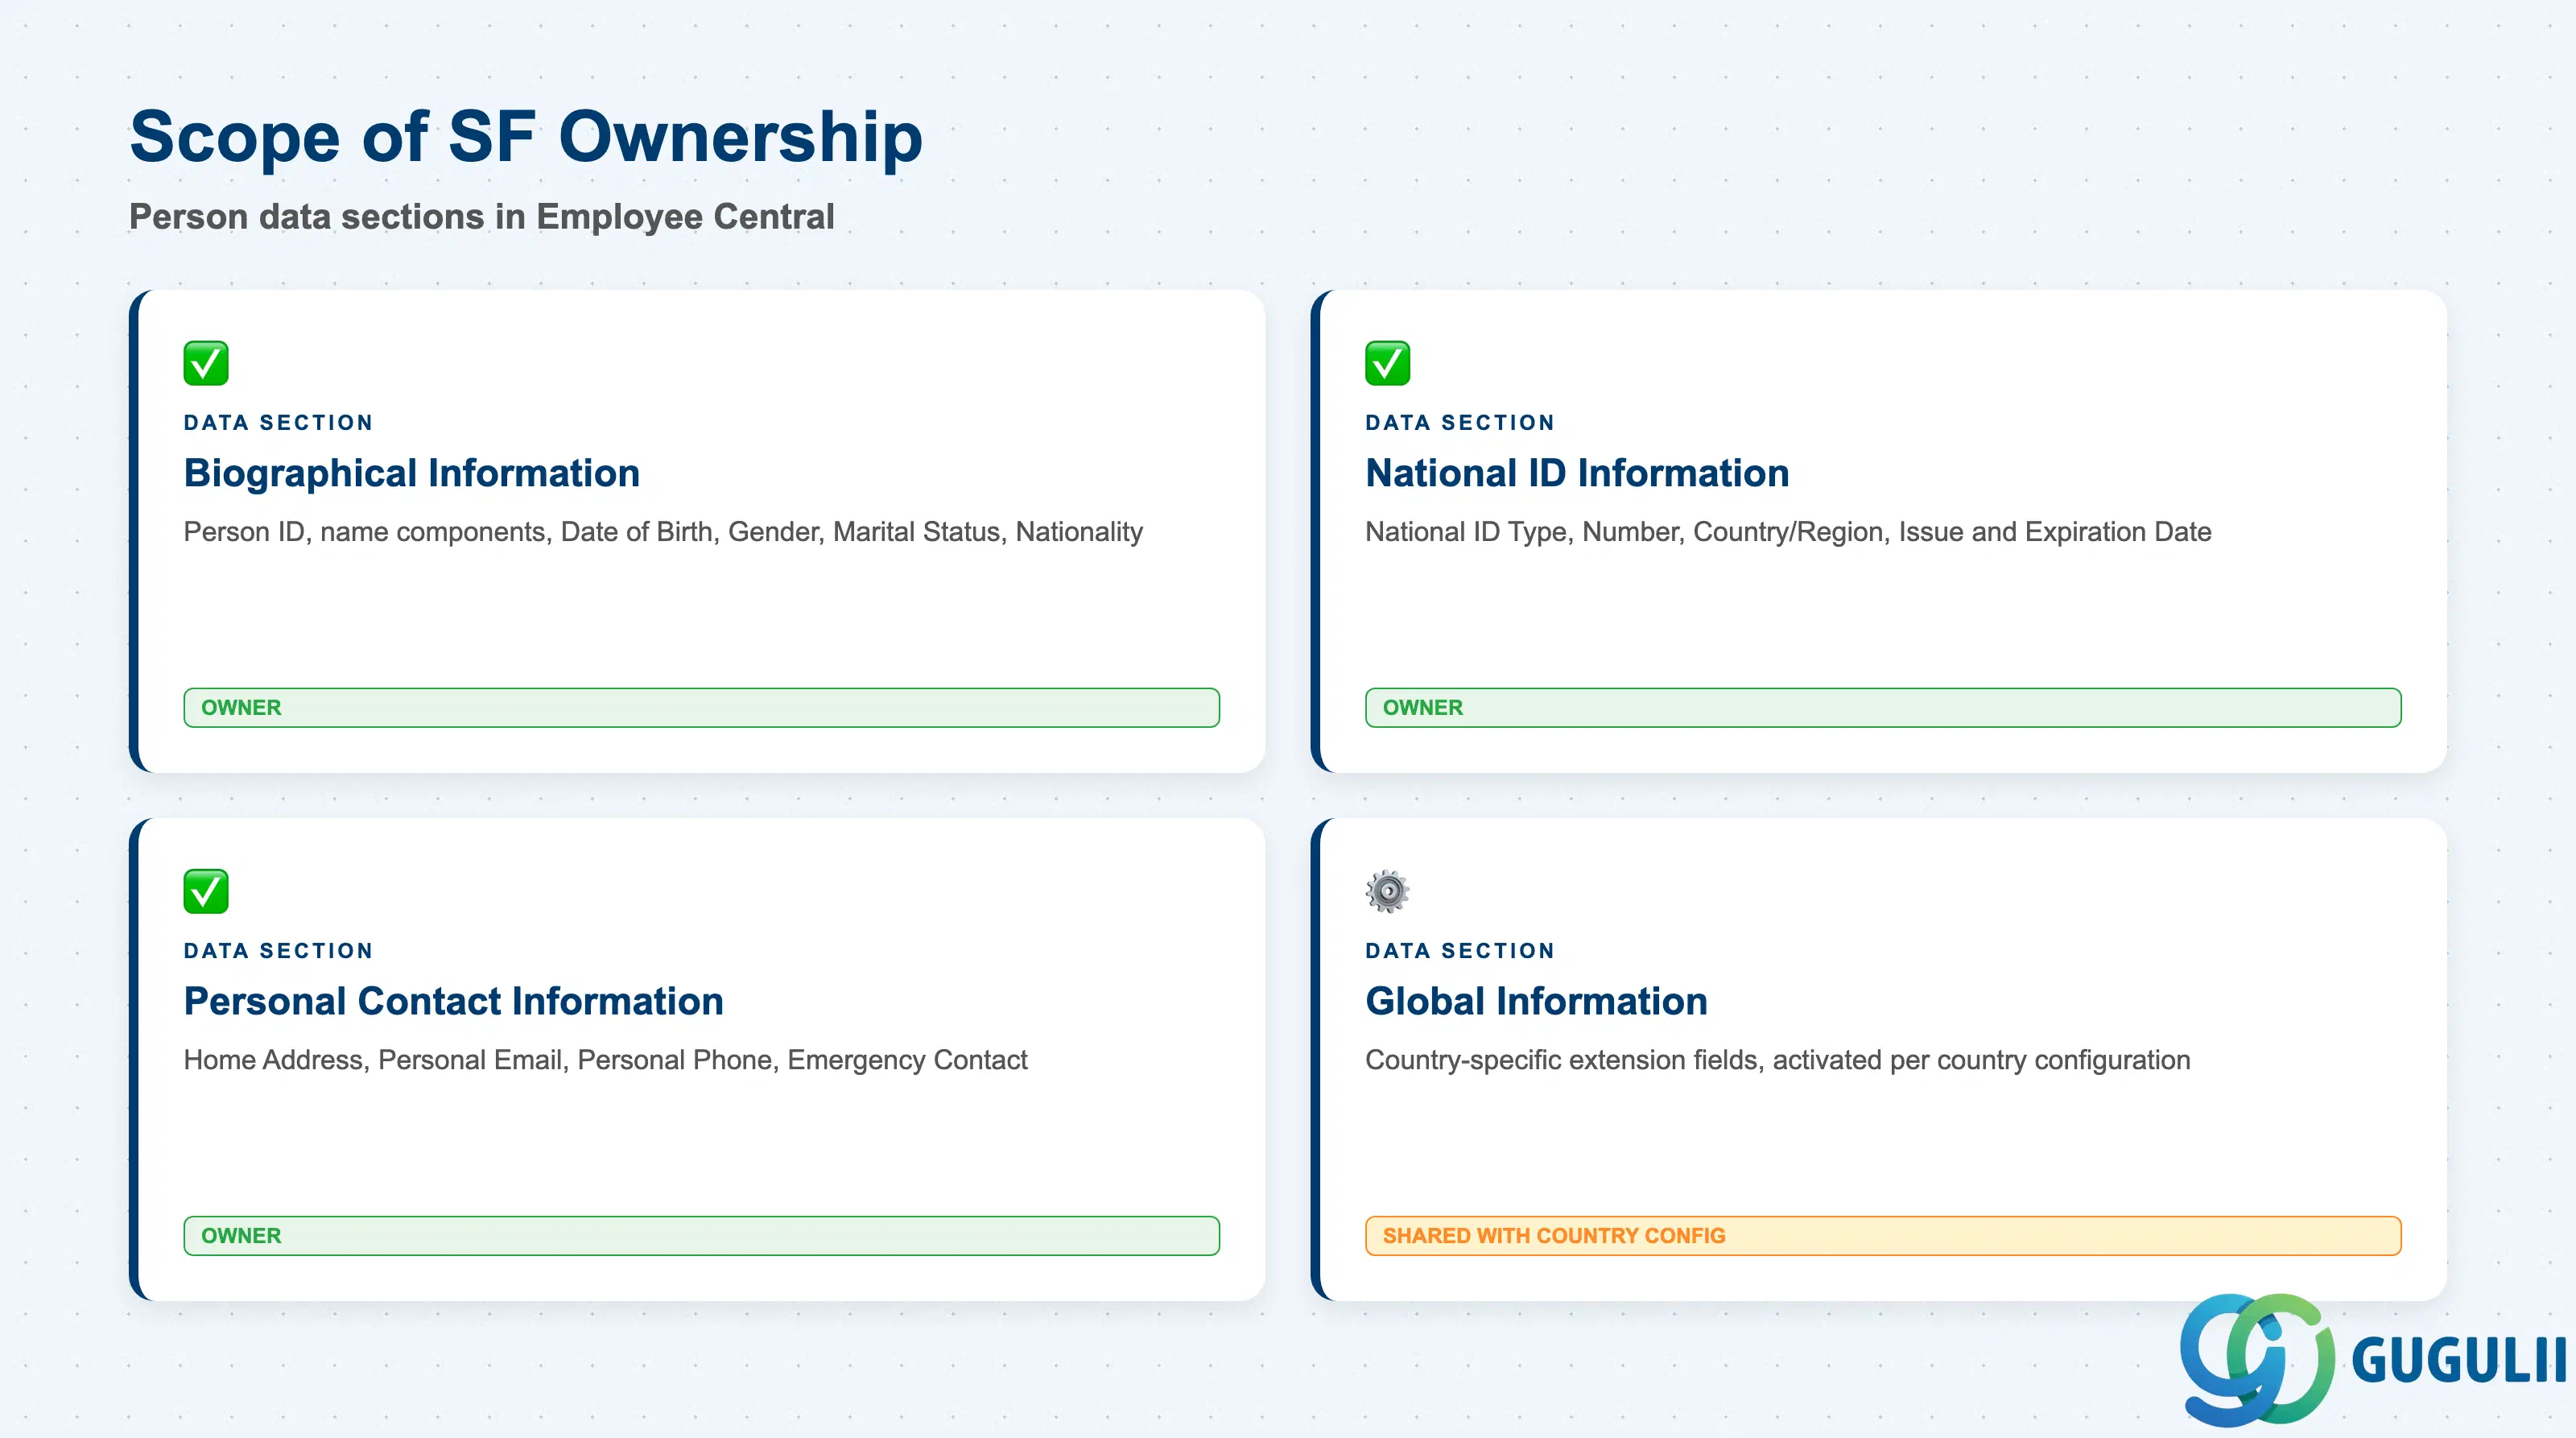Select the OWNER badge under Biographical Information
Viewport: 2576px width, 1438px height.
[x=701, y=707]
